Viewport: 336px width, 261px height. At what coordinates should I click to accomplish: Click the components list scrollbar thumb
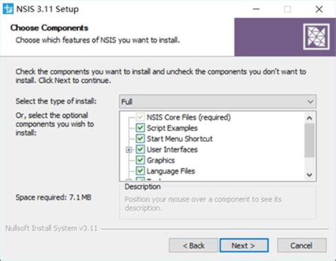point(309,140)
